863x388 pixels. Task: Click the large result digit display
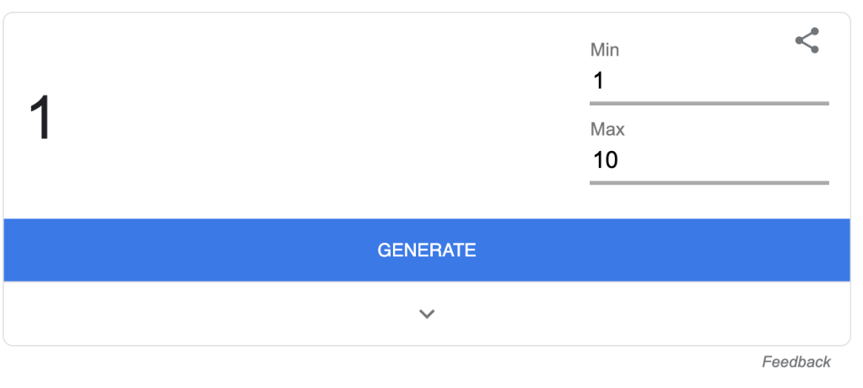pyautogui.click(x=40, y=118)
